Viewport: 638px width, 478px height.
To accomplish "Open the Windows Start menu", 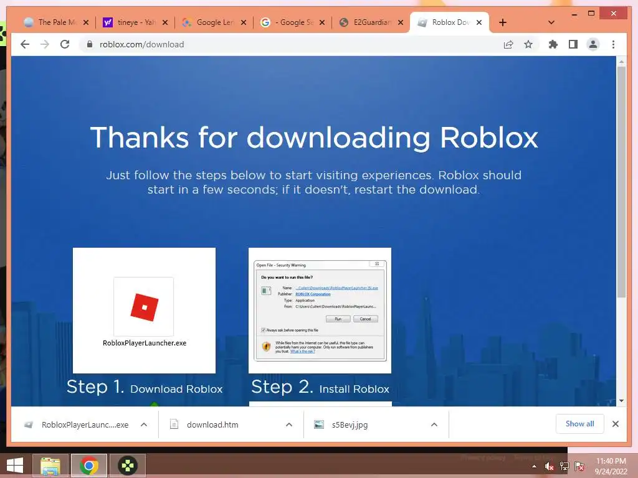I will coord(15,466).
